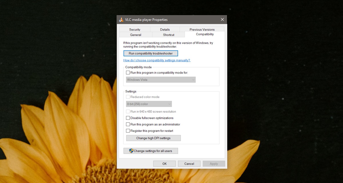Cancel the Properties dialog
The image size is (343, 183).
(x=189, y=164)
